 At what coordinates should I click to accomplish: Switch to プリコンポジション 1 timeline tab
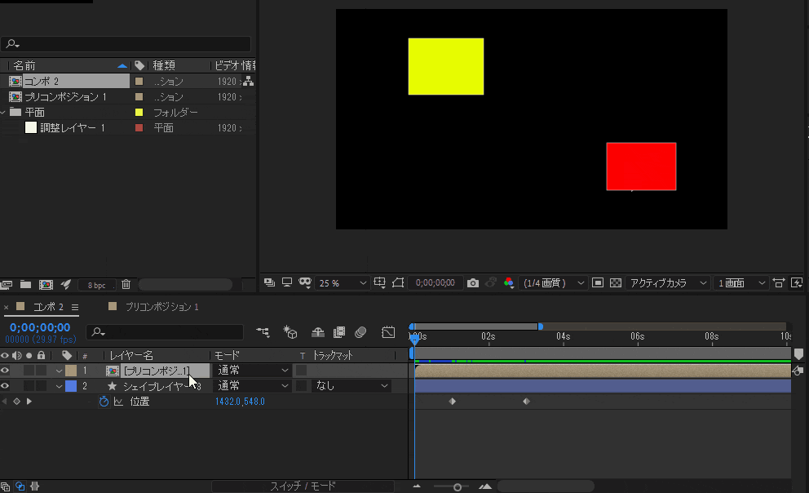(x=161, y=307)
